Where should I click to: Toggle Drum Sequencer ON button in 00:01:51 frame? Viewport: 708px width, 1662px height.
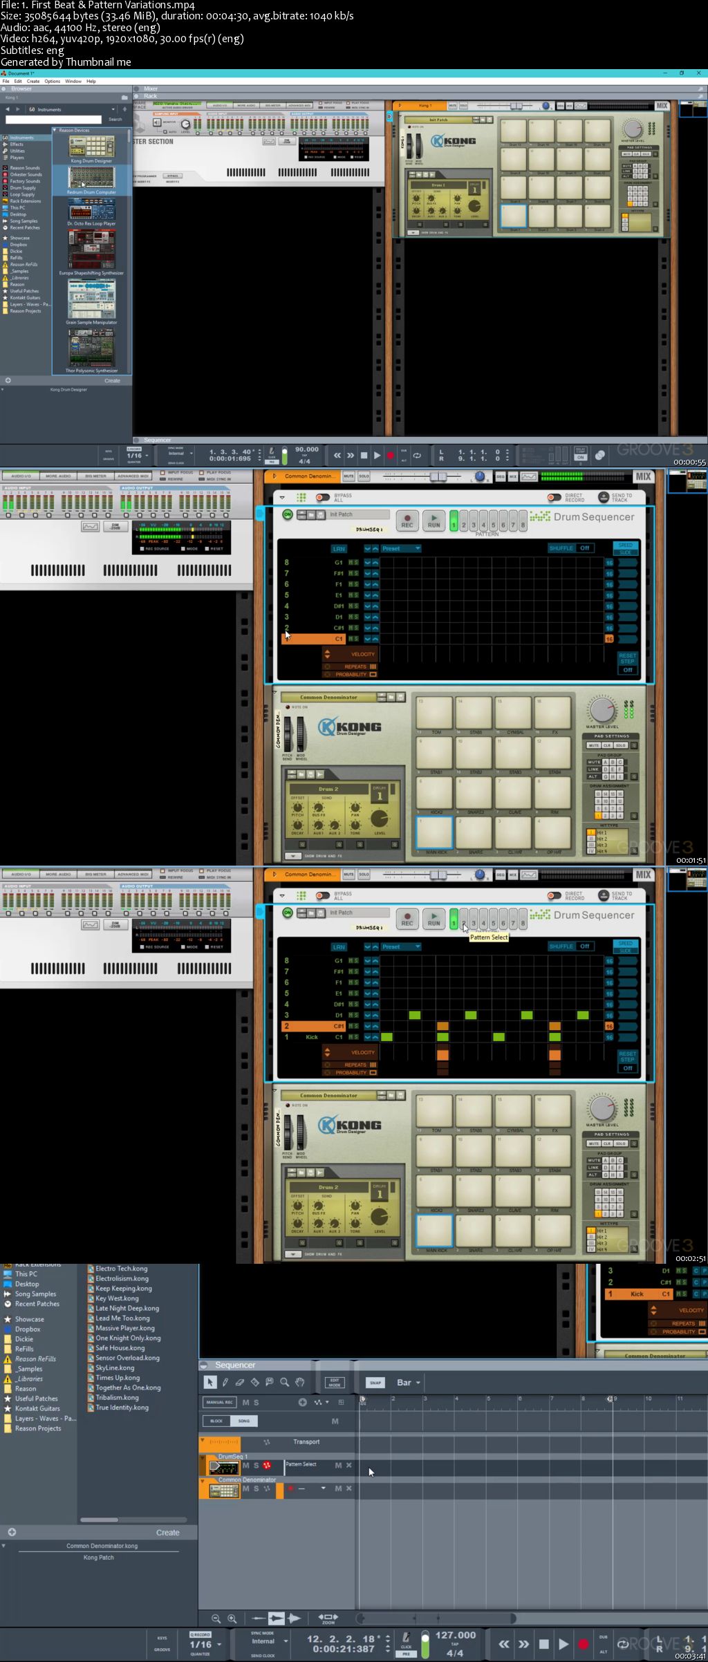pyautogui.click(x=288, y=514)
